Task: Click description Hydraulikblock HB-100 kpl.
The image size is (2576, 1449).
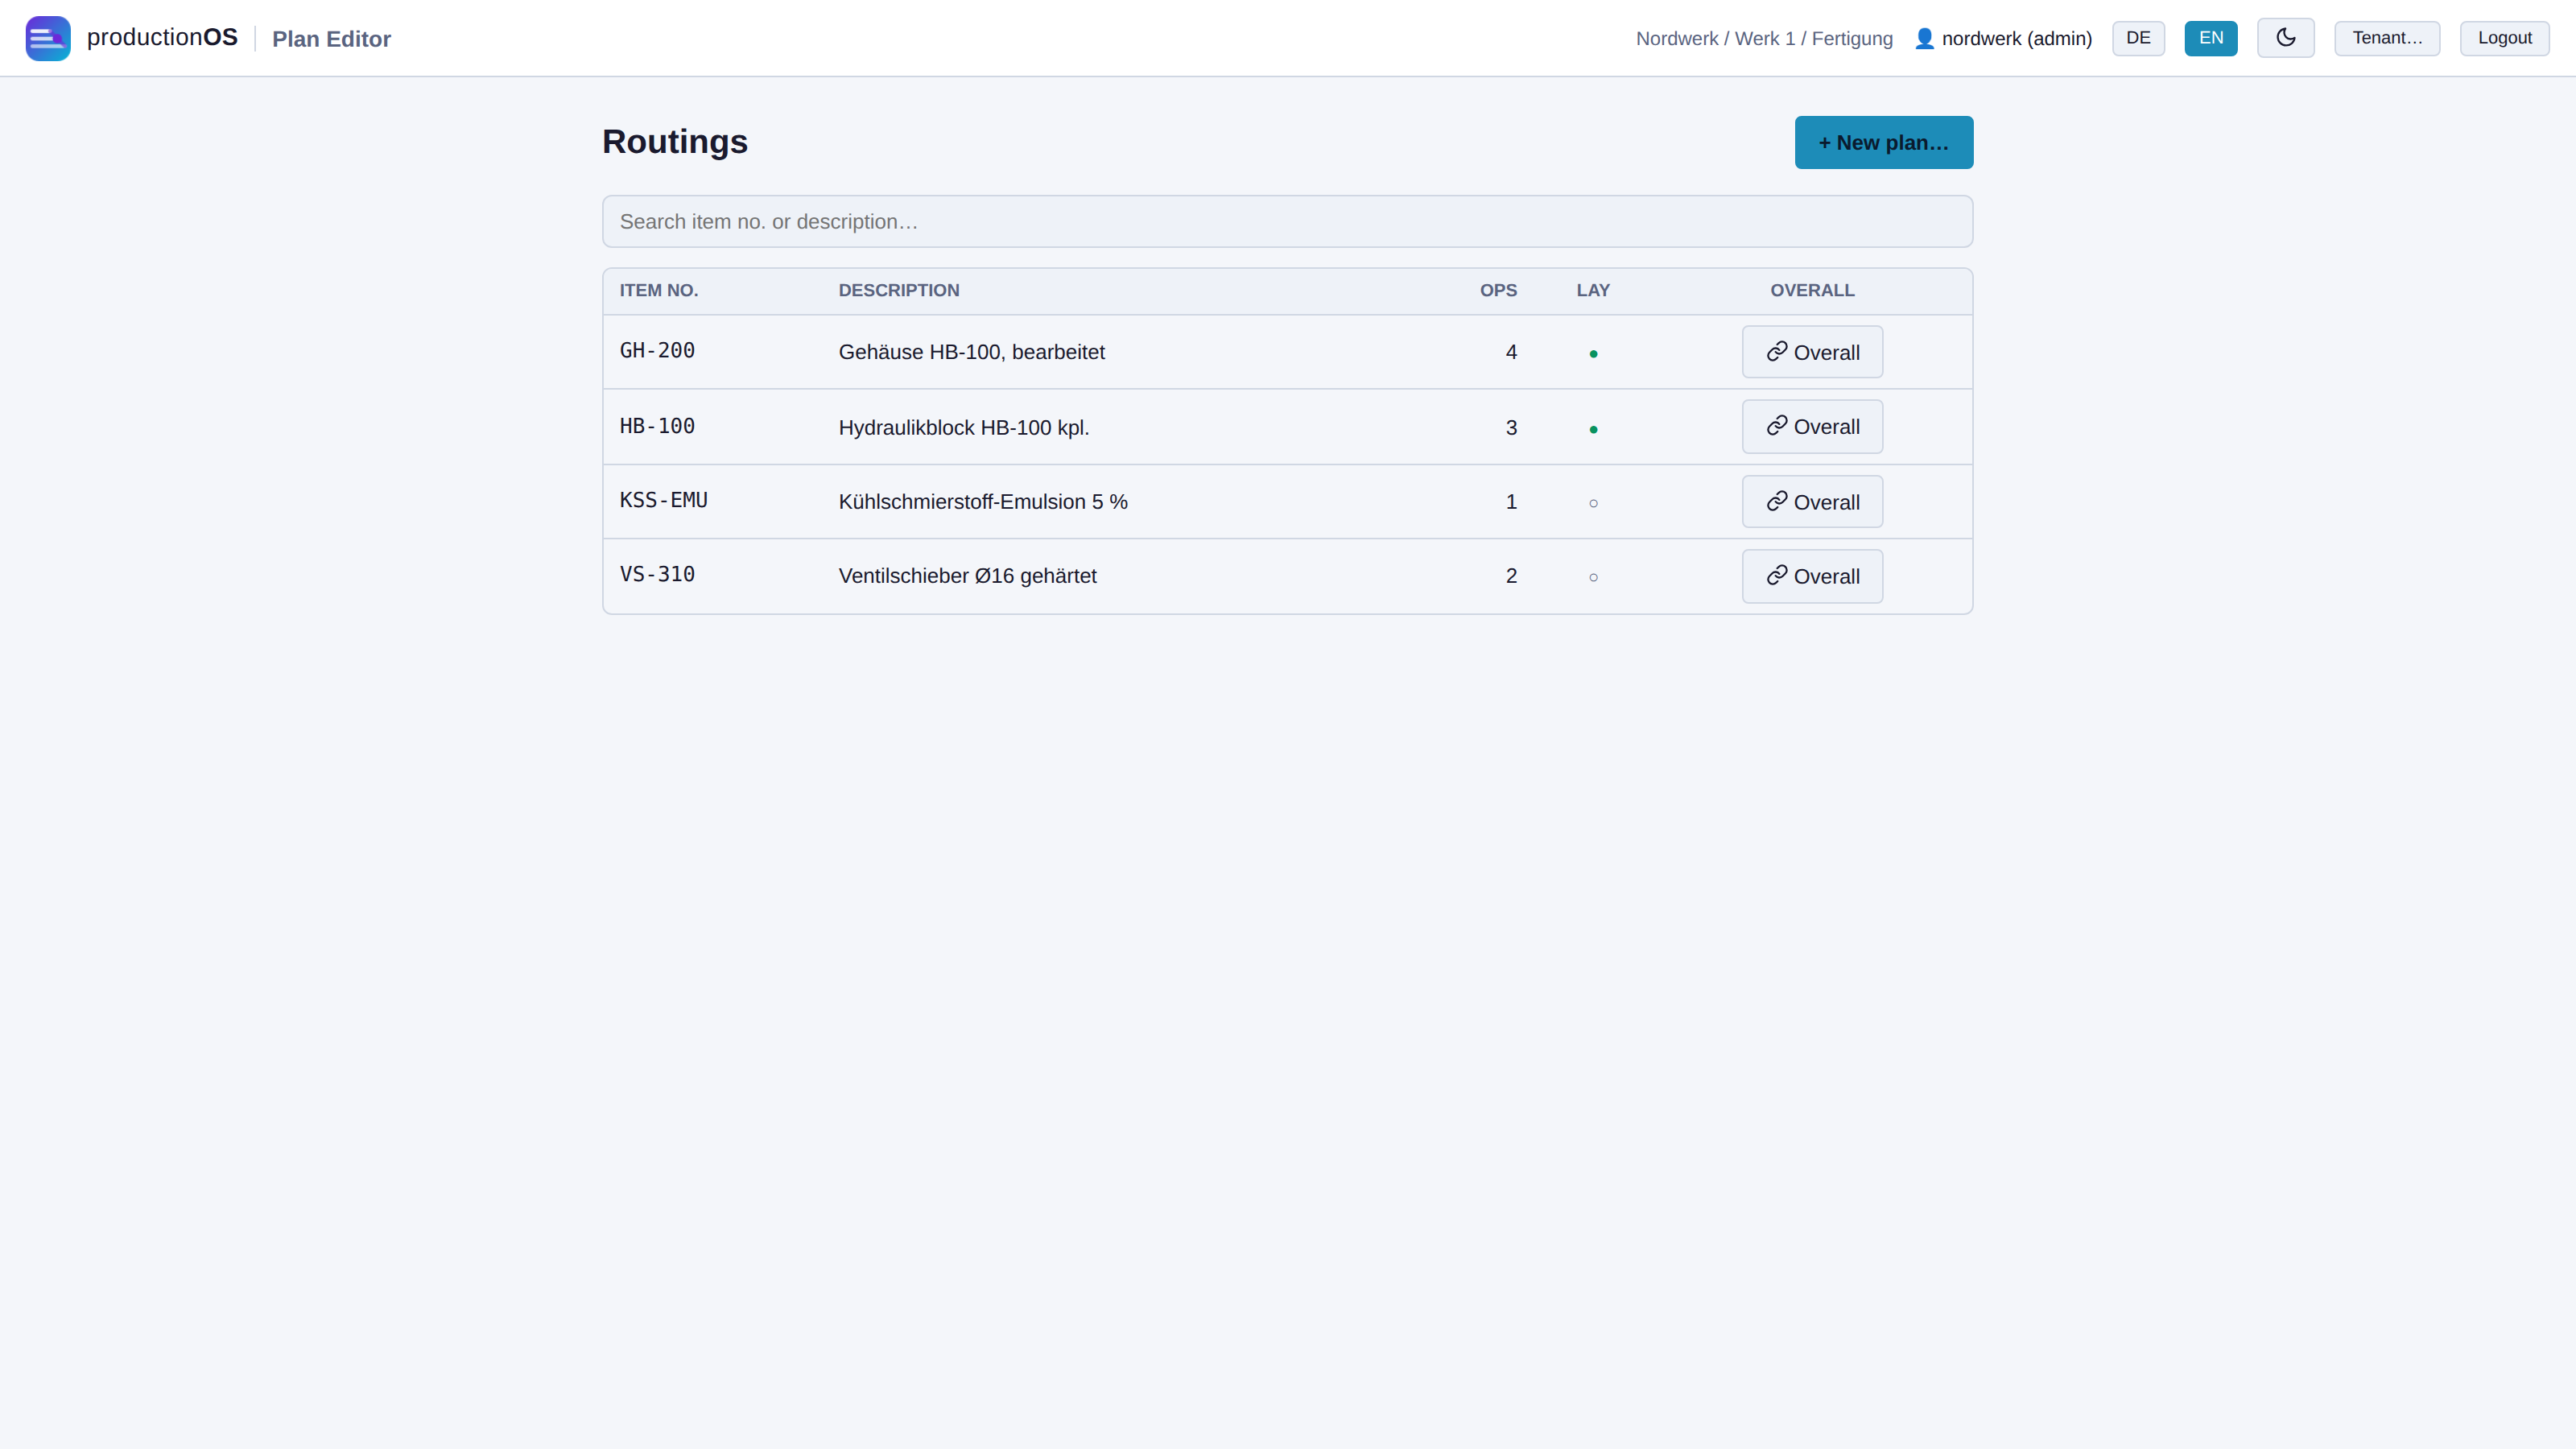Action: (x=963, y=428)
